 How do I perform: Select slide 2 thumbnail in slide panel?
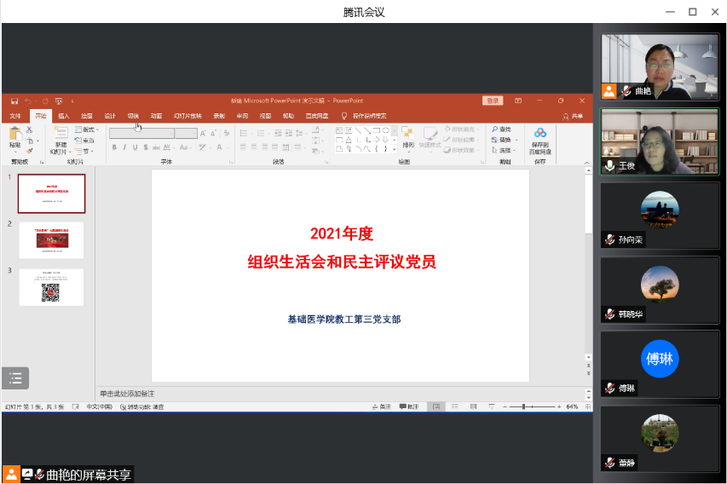coord(52,240)
